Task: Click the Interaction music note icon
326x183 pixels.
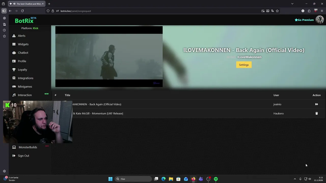Action: (14, 95)
